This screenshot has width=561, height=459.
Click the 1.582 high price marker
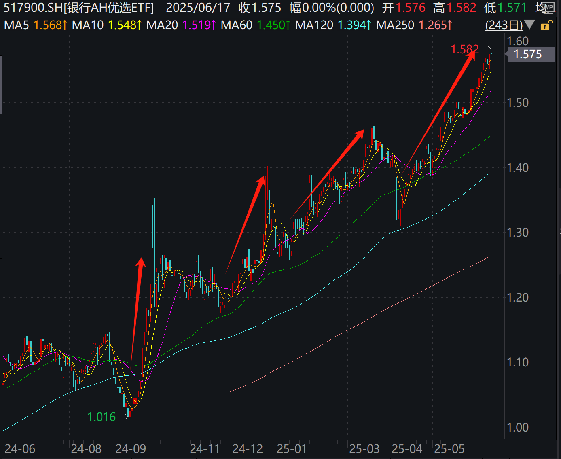coord(464,49)
